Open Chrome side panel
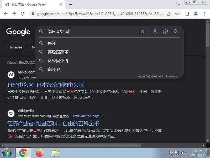This screenshot has height=158, width=210. pyautogui.click(x=187, y=14)
